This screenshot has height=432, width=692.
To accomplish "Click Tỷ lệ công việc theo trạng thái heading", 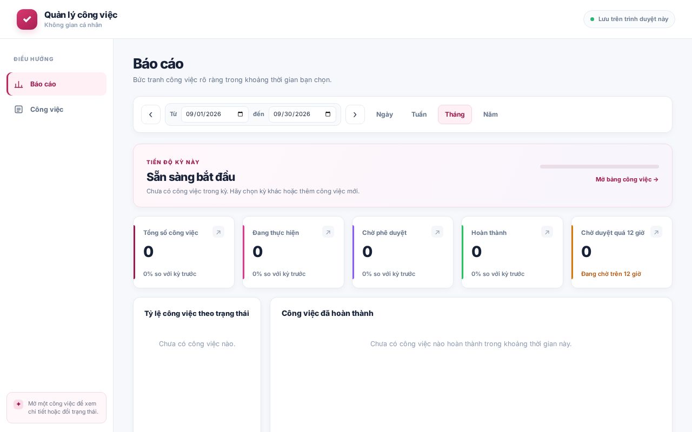I will pyautogui.click(x=197, y=313).
